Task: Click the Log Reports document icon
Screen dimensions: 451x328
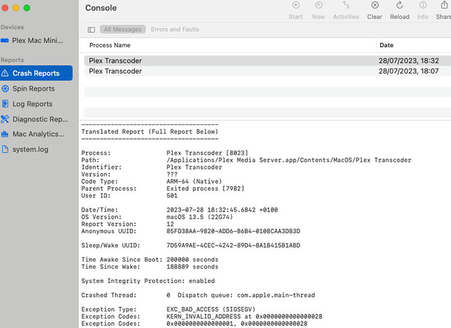Action: pos(5,103)
